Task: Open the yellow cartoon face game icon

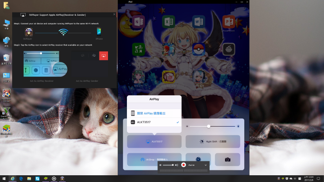Action: 168,77
